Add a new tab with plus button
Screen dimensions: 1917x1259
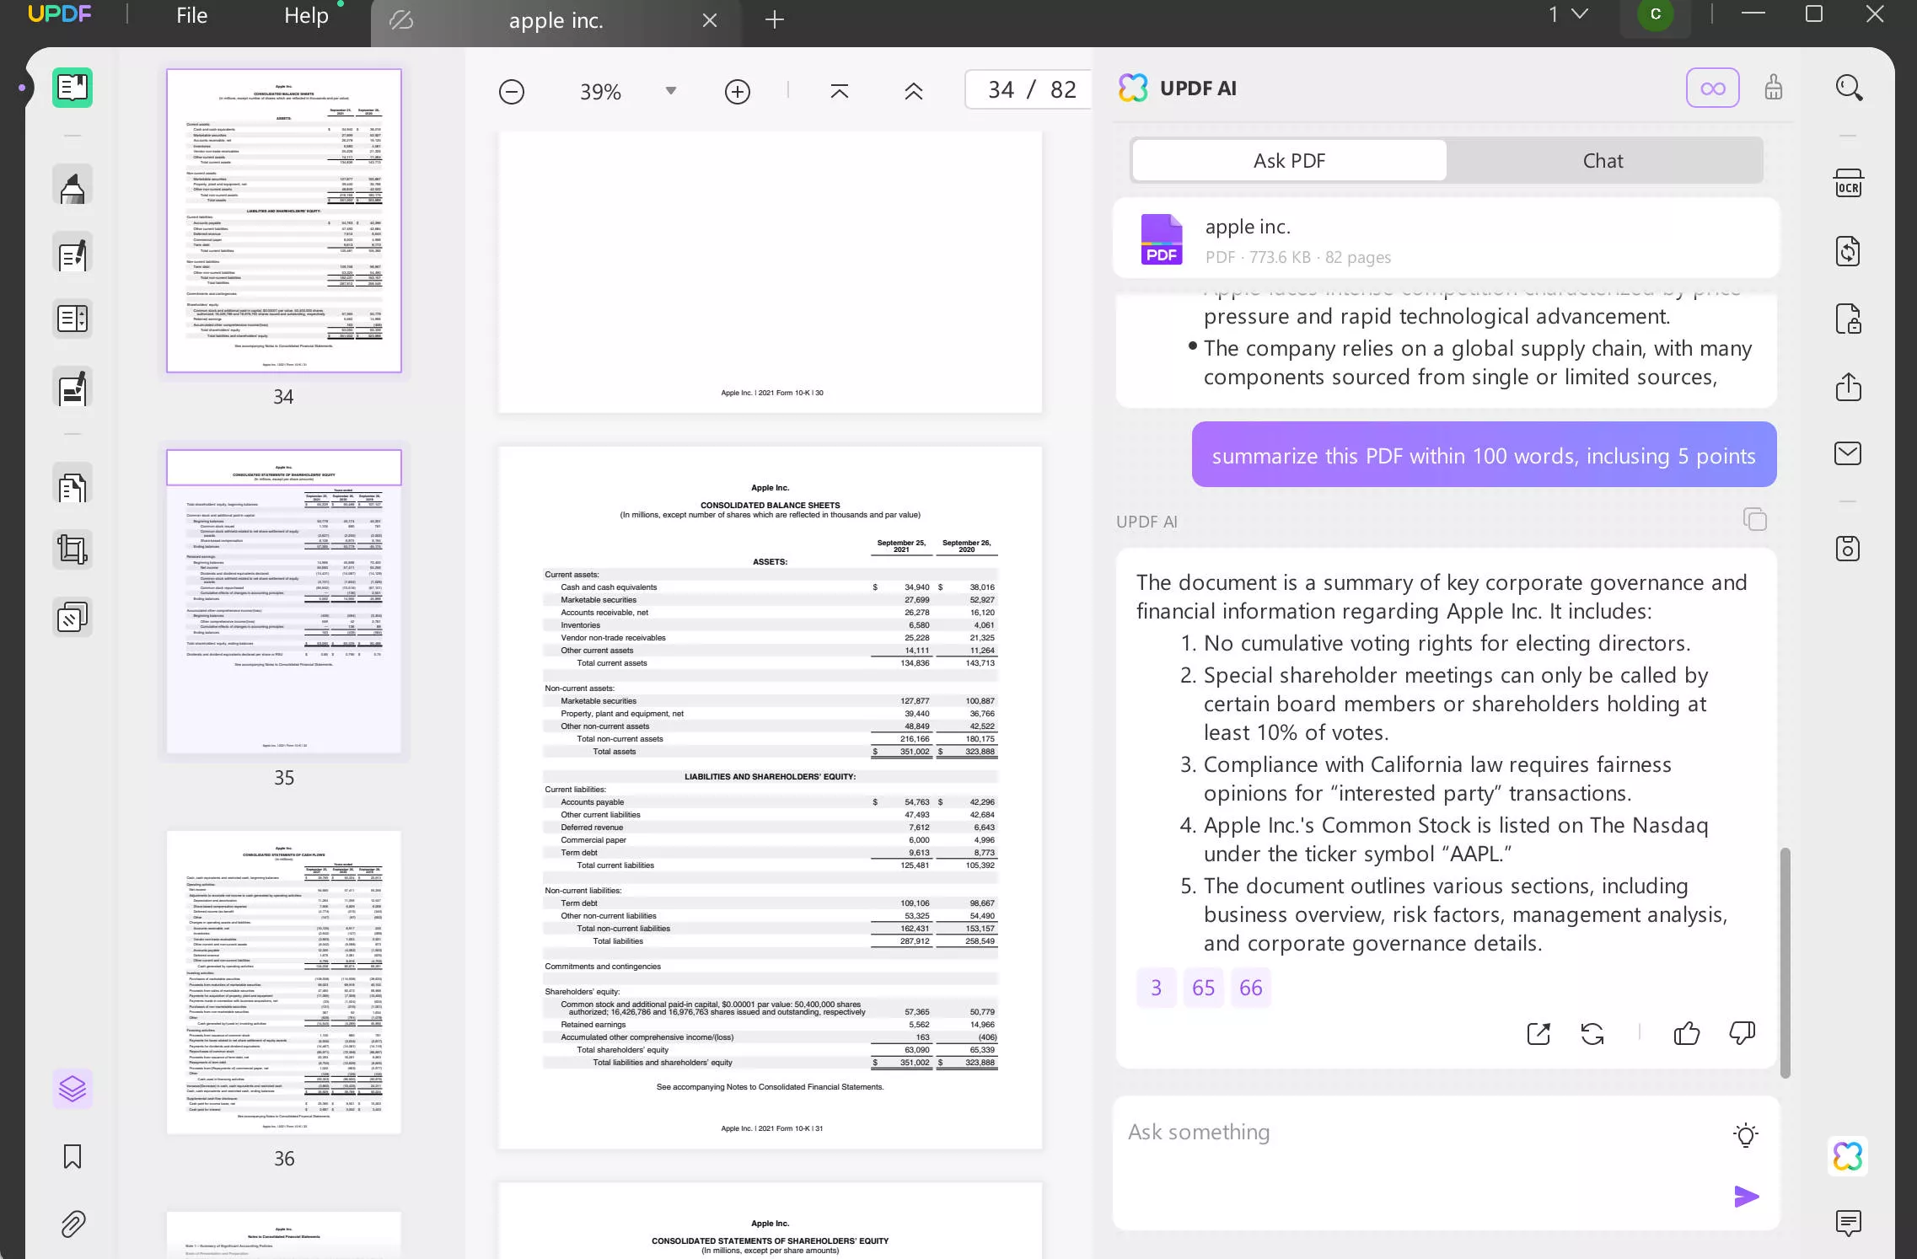click(775, 19)
